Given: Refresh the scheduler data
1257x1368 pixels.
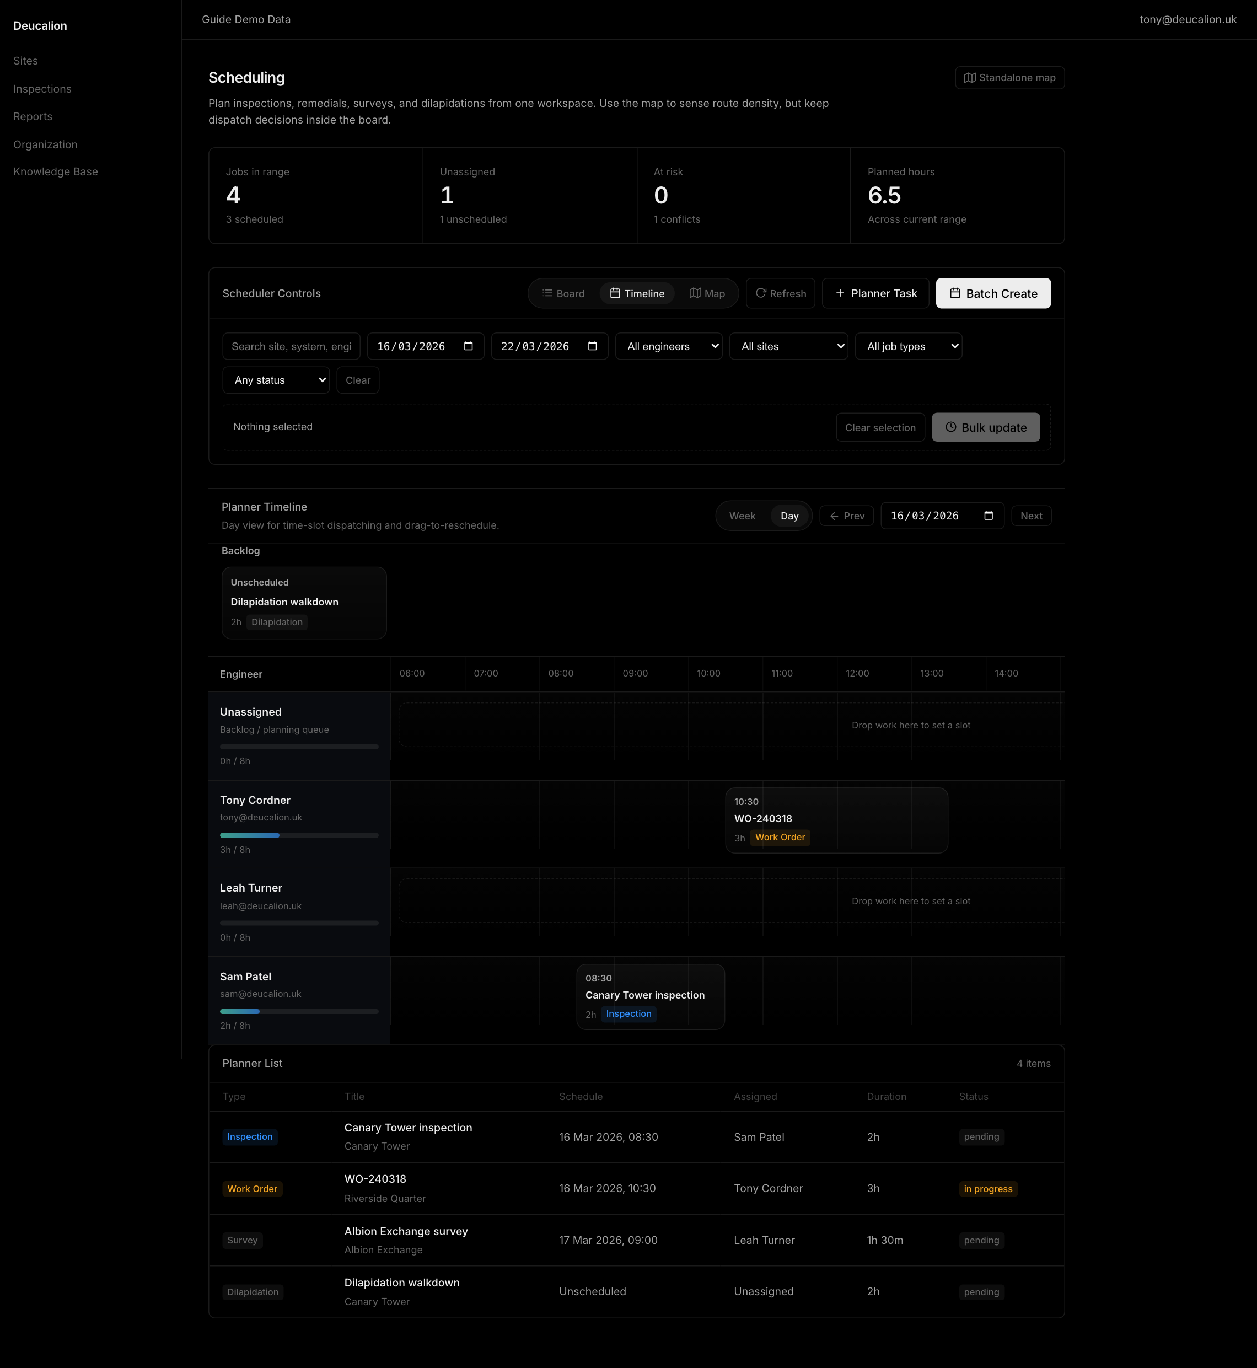Looking at the screenshot, I should (780, 293).
